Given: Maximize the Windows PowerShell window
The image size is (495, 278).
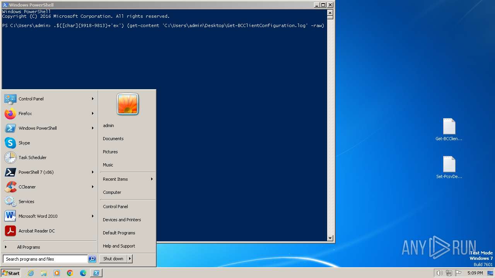Looking at the screenshot, I should coord(323,5).
